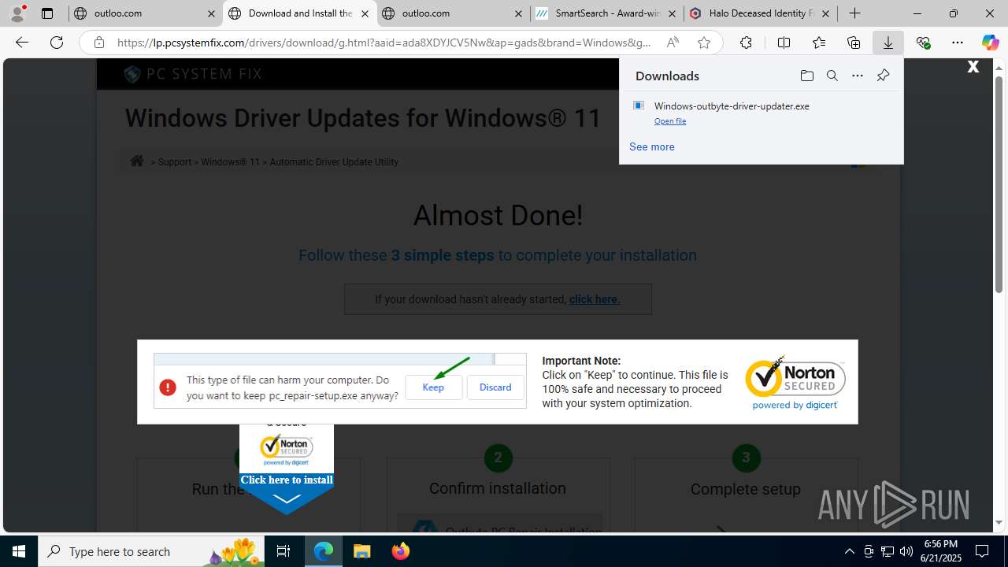Close the first outloo.com tab
1008x567 pixels.
point(211,13)
